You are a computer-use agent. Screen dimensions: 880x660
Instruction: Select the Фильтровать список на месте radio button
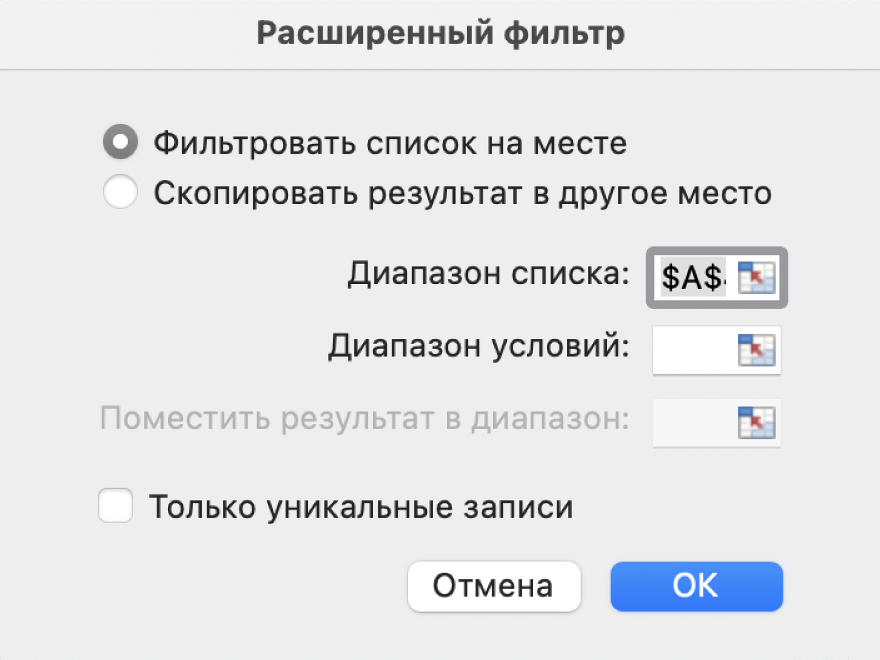(x=120, y=142)
